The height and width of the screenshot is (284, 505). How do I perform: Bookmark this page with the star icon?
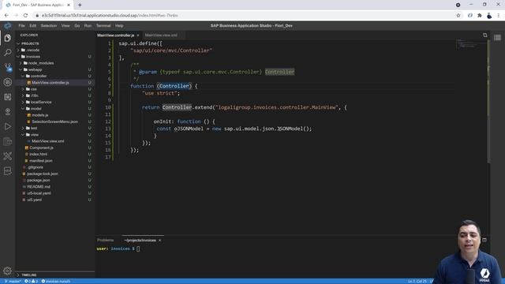click(x=458, y=16)
